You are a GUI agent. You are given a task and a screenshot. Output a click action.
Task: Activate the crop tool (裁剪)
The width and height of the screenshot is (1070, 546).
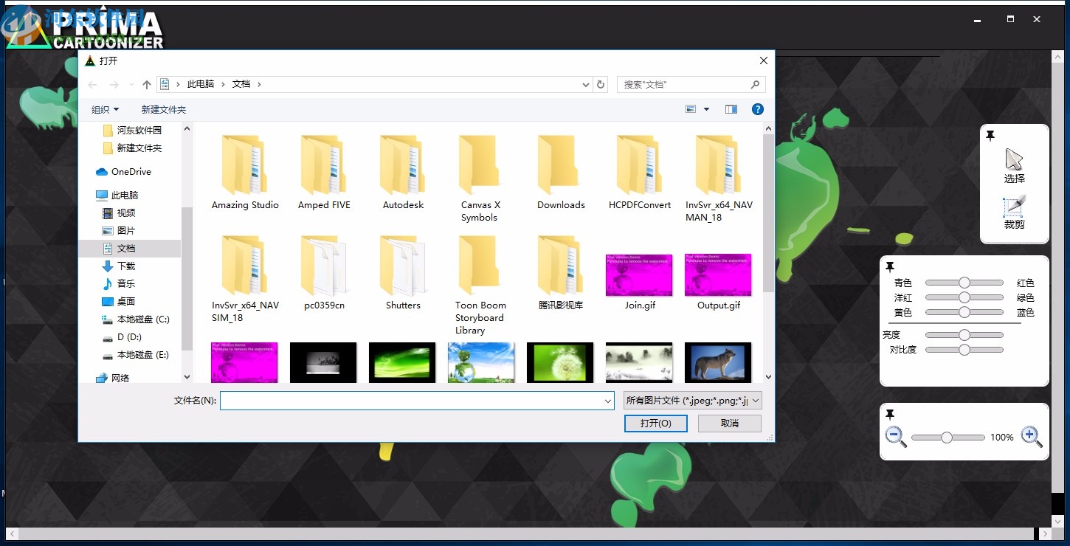[x=1014, y=211]
